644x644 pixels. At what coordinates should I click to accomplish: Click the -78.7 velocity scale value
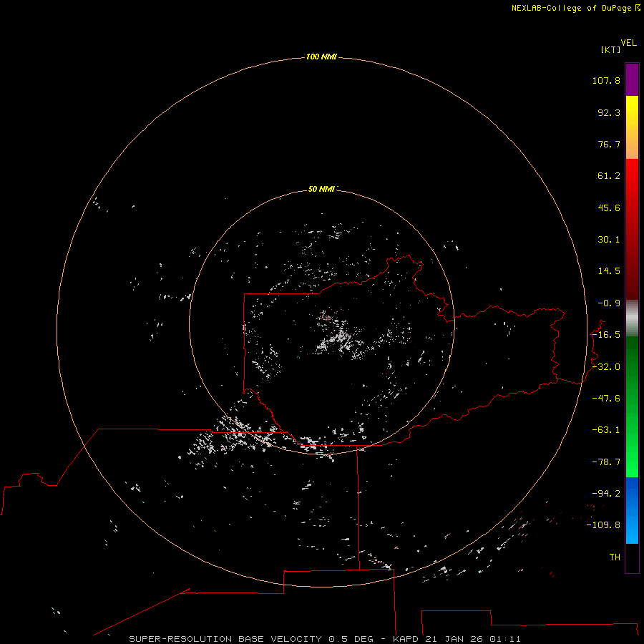(606, 462)
